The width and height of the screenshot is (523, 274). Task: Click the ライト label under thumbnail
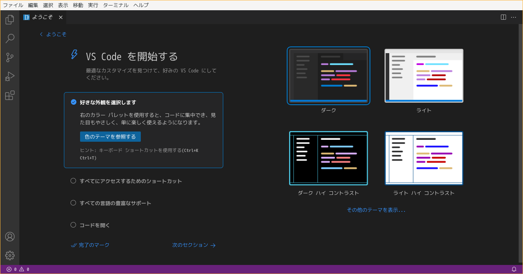pyautogui.click(x=424, y=110)
